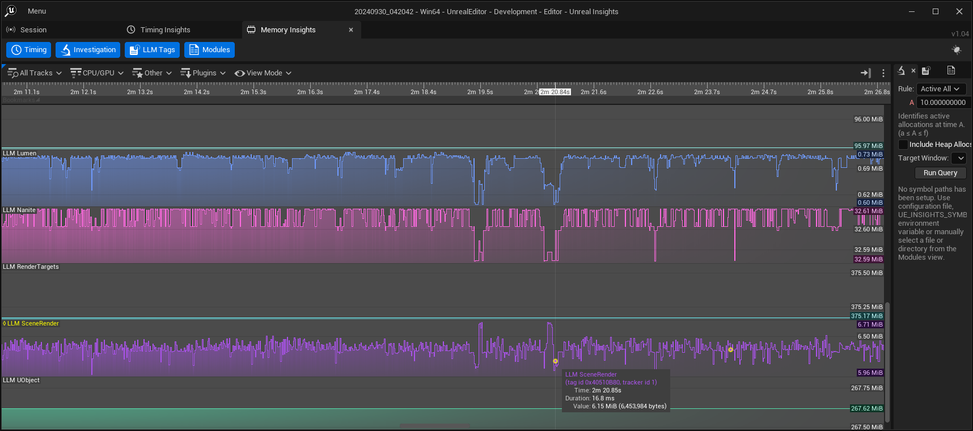
Task: Click the debug bug icon
Action: 957,50
